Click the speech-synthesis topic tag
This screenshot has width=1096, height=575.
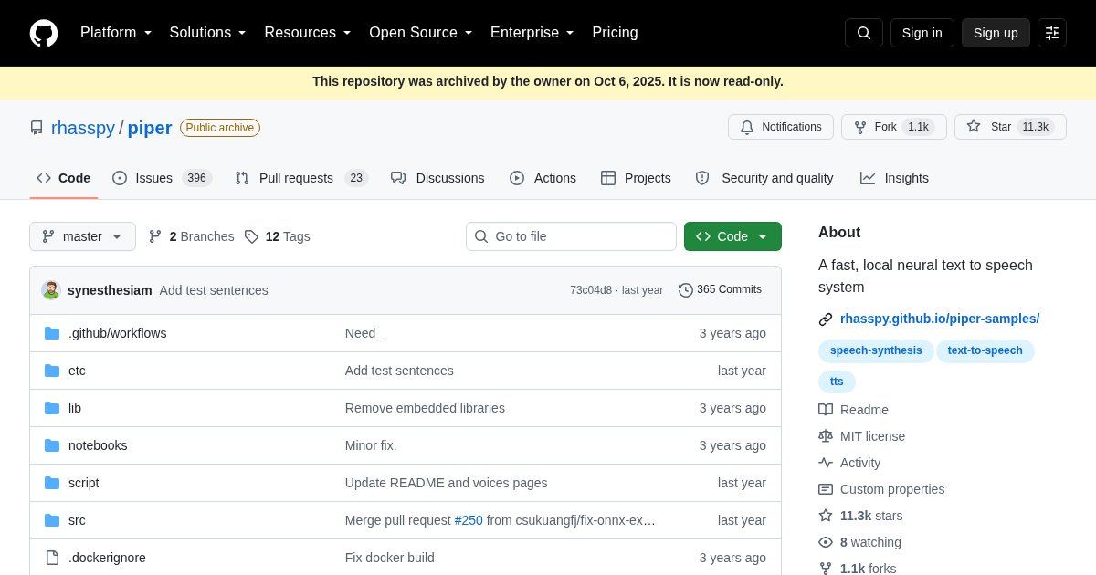[877, 350]
